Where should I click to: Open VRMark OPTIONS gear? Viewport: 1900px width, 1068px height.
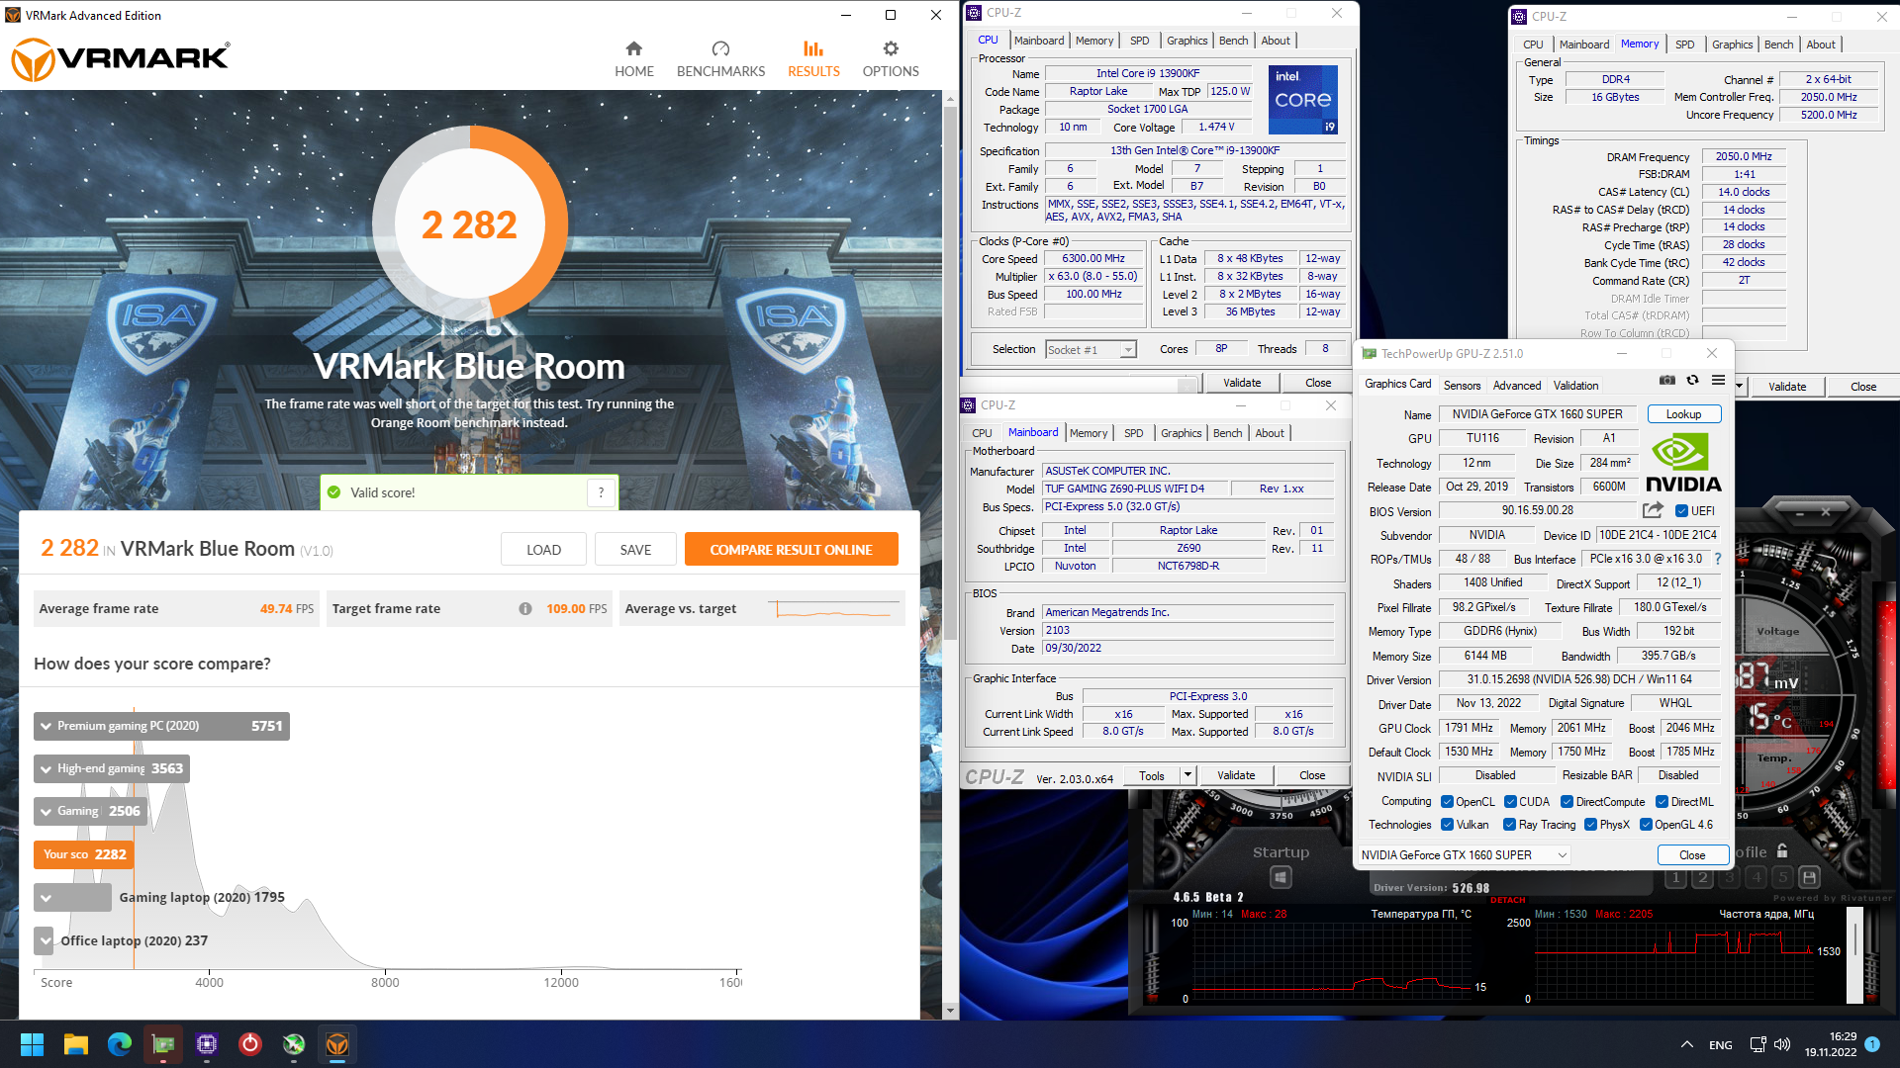coord(891,59)
